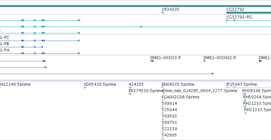Click the DME1-003I23.R purple feature glyph

152,61
